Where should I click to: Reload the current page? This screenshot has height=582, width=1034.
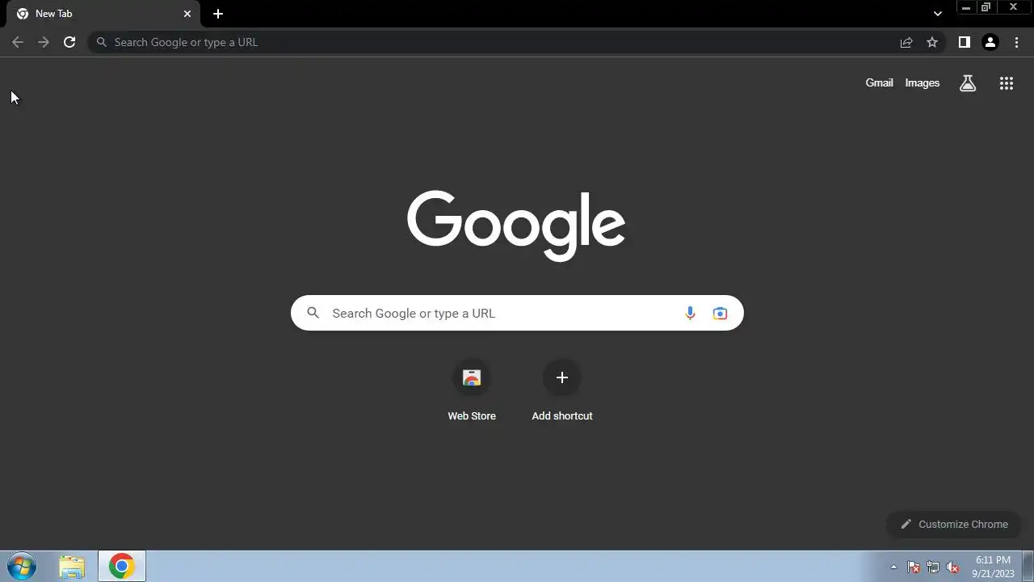[x=69, y=42]
